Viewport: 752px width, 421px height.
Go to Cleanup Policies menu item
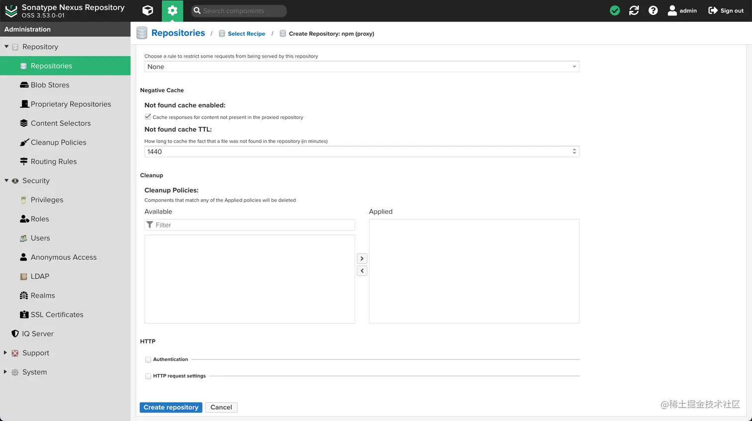[x=58, y=143]
